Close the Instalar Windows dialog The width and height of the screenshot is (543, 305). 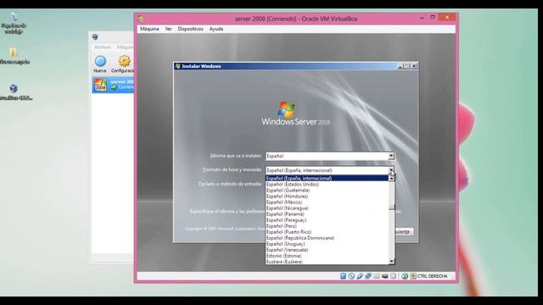[x=414, y=66]
